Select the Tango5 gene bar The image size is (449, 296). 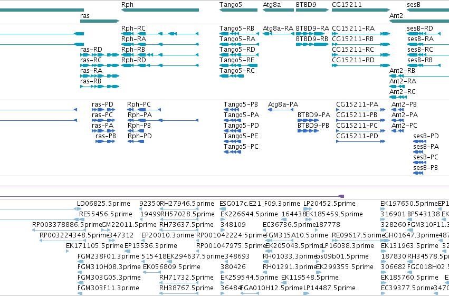[x=238, y=10]
